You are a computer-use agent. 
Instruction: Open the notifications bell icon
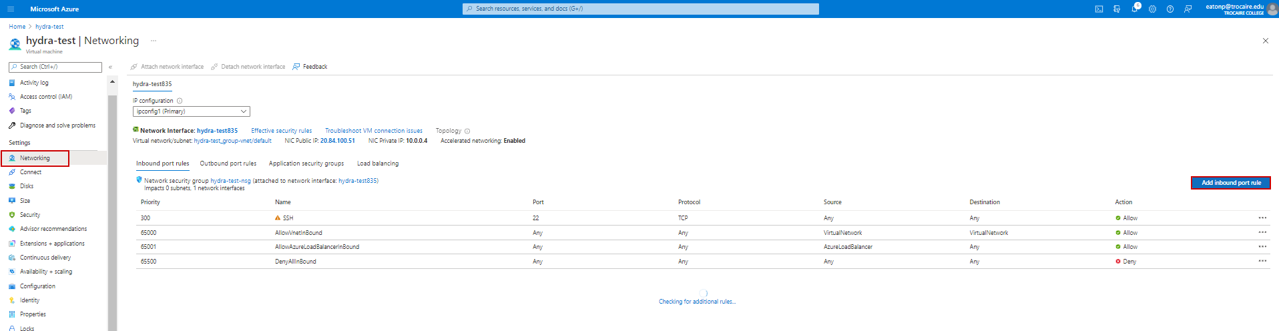[1134, 9]
